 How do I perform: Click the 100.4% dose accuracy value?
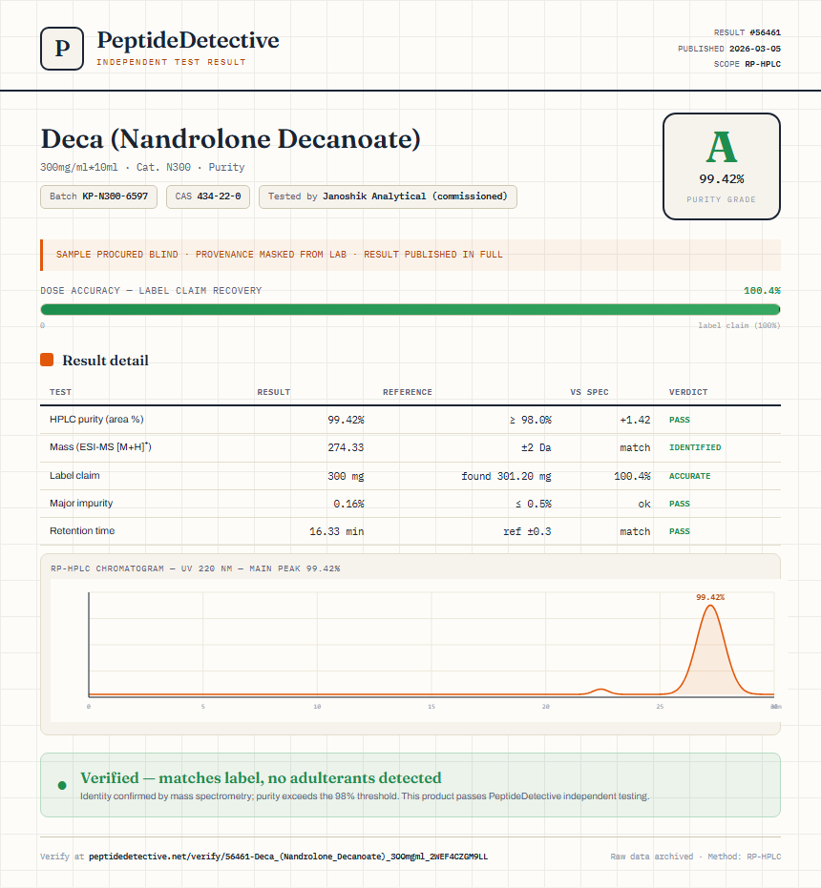click(762, 291)
